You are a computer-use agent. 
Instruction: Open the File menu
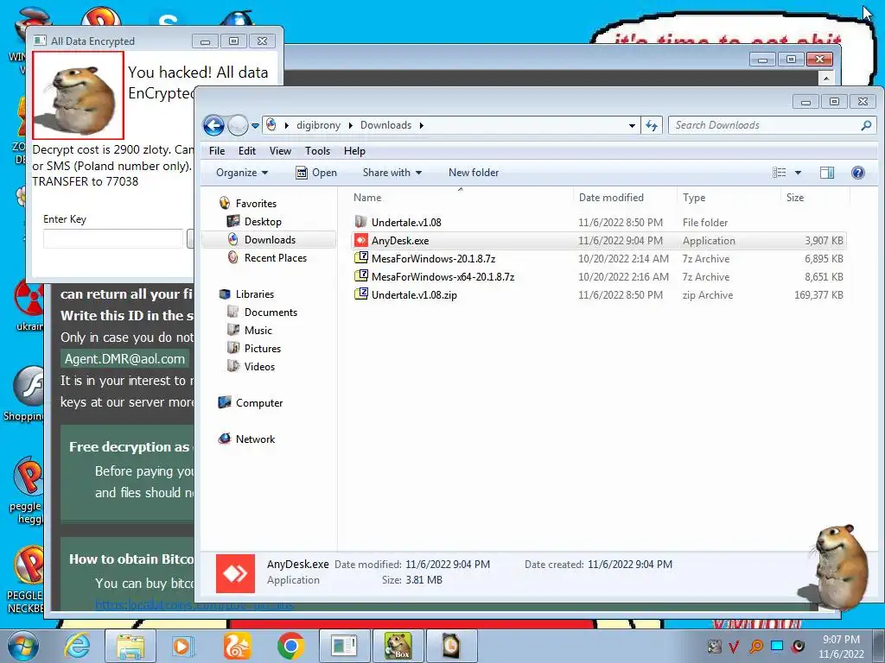point(217,151)
